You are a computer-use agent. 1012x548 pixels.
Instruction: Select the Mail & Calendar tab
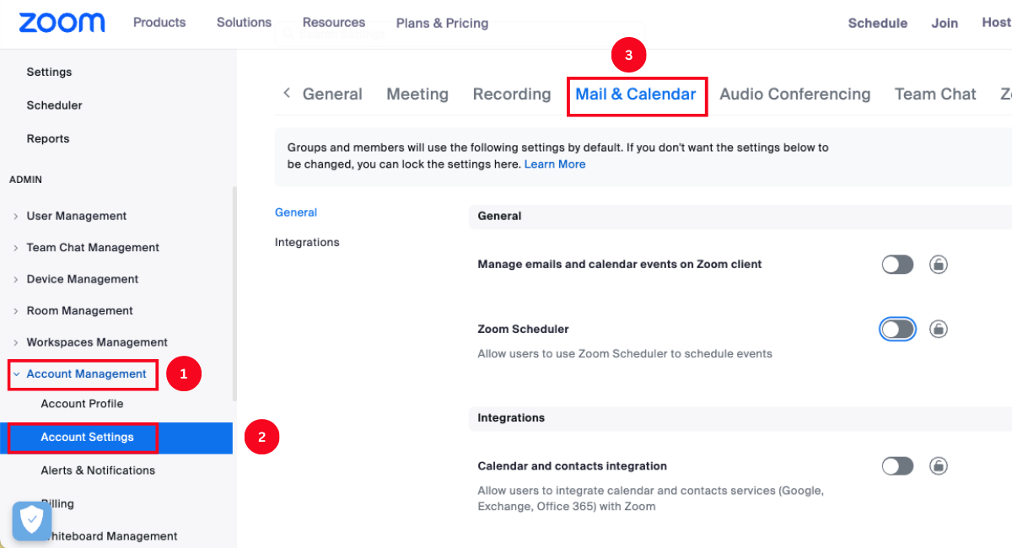[x=636, y=94]
